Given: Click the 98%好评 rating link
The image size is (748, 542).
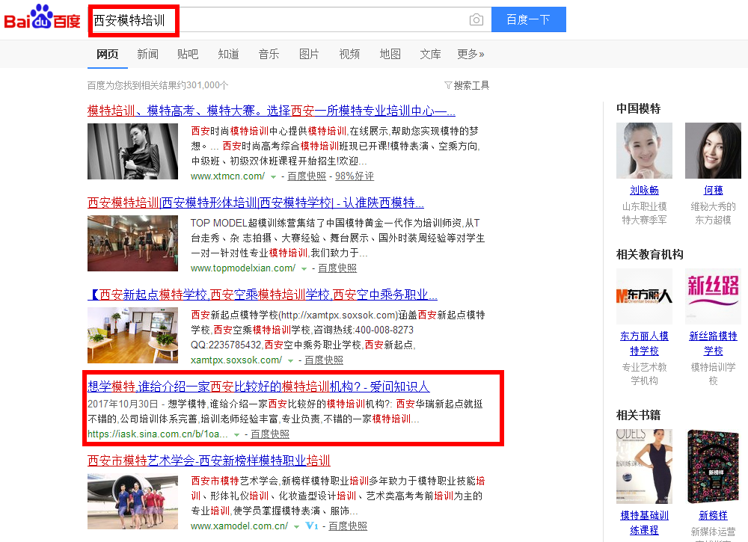Looking at the screenshot, I should 354,176.
